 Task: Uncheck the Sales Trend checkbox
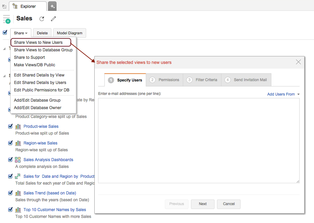[x=10, y=193]
